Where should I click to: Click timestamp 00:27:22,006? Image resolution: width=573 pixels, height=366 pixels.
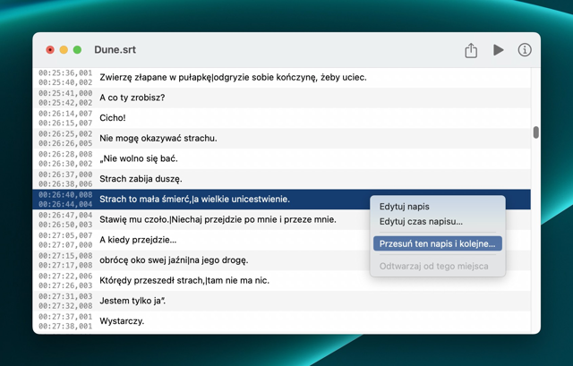click(65, 276)
